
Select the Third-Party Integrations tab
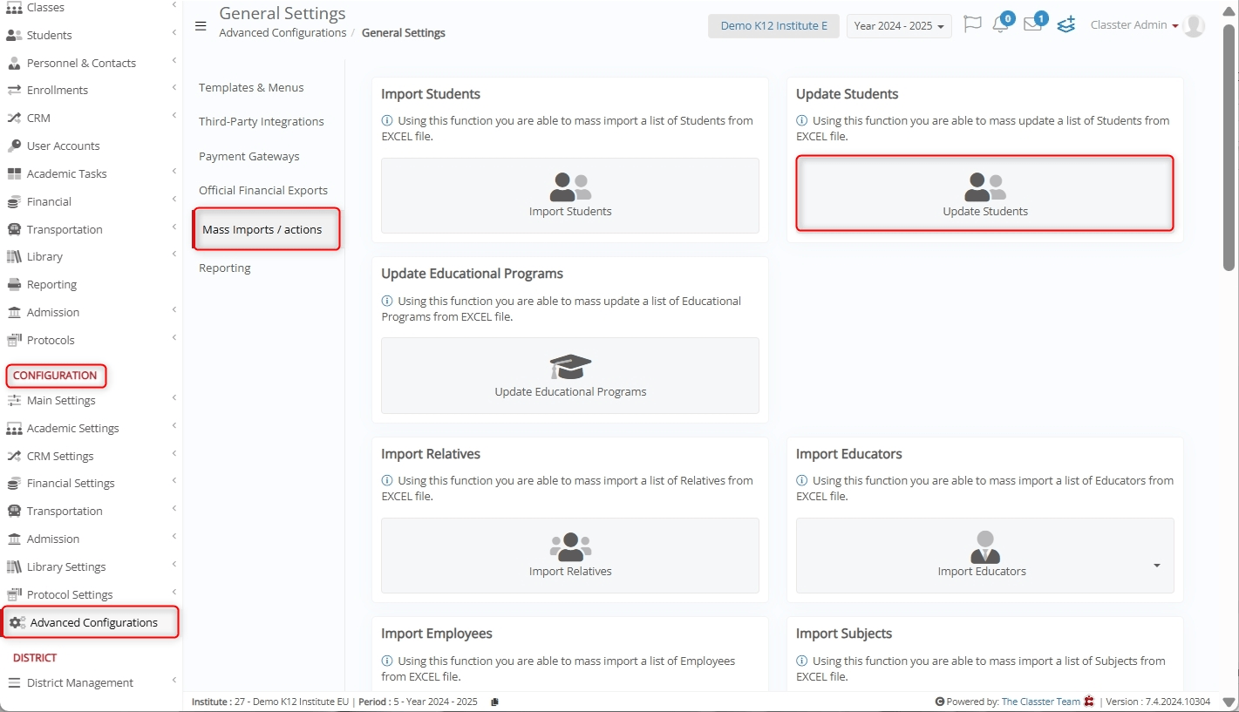point(262,121)
